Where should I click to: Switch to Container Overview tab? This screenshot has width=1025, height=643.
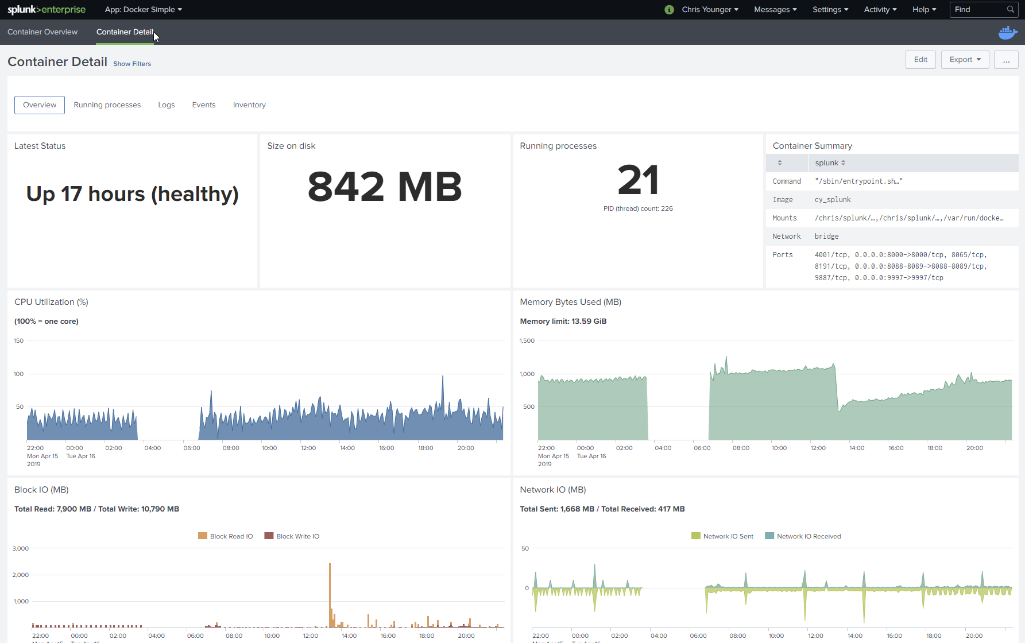coord(42,32)
